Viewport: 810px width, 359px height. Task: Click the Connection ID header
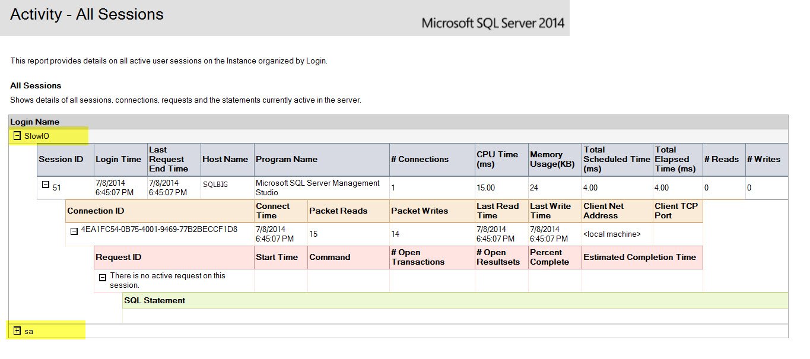160,211
